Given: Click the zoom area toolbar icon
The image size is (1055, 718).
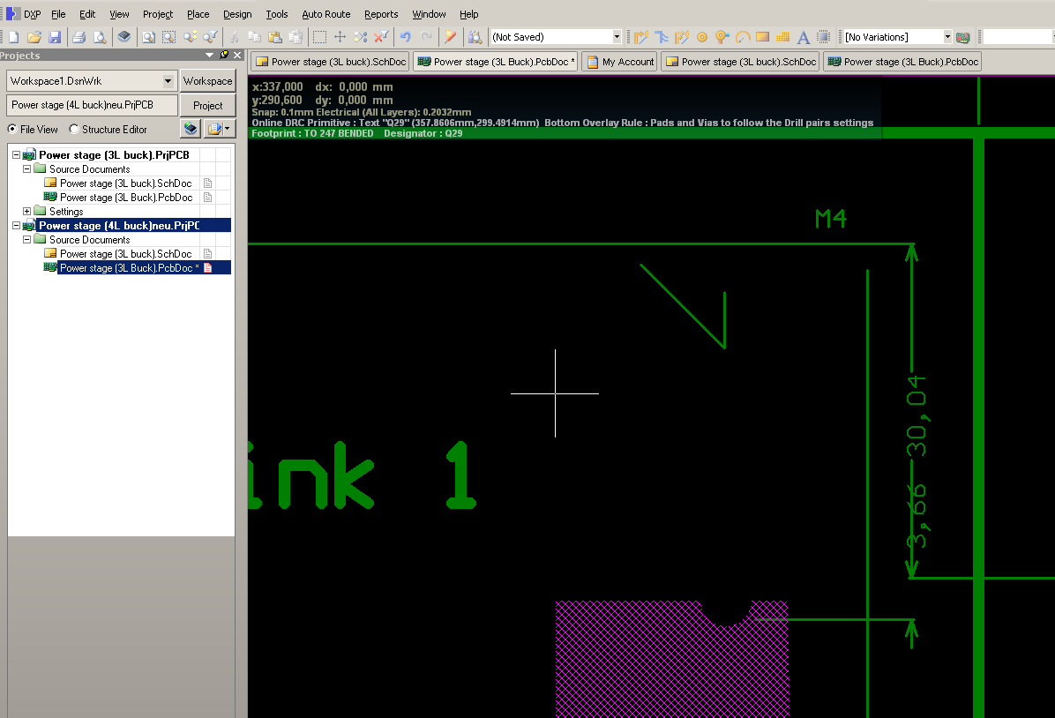Looking at the screenshot, I should [x=168, y=37].
